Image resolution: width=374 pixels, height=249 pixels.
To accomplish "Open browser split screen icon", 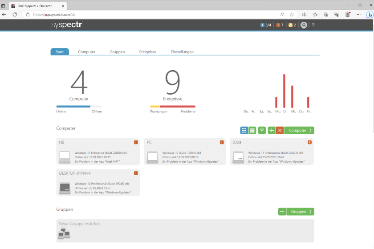I will pyautogui.click(x=305, y=15).
